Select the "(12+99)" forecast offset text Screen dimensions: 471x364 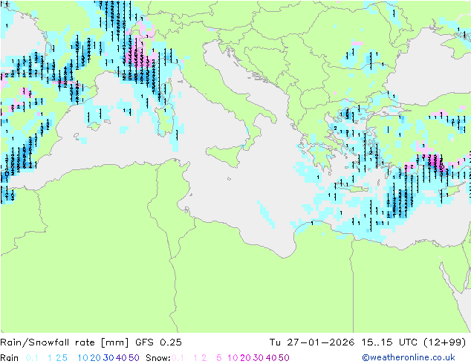click(445, 342)
